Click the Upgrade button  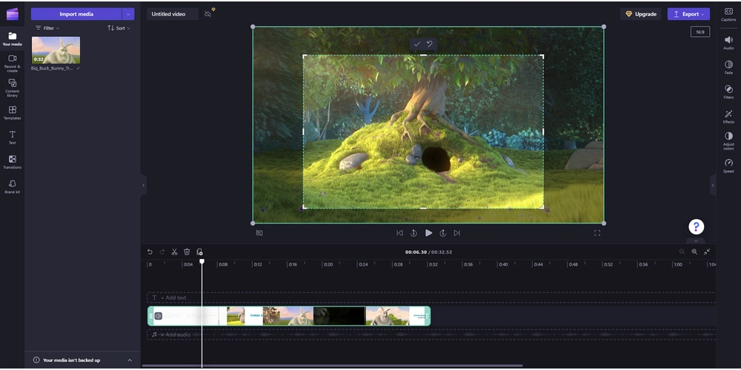click(x=640, y=14)
